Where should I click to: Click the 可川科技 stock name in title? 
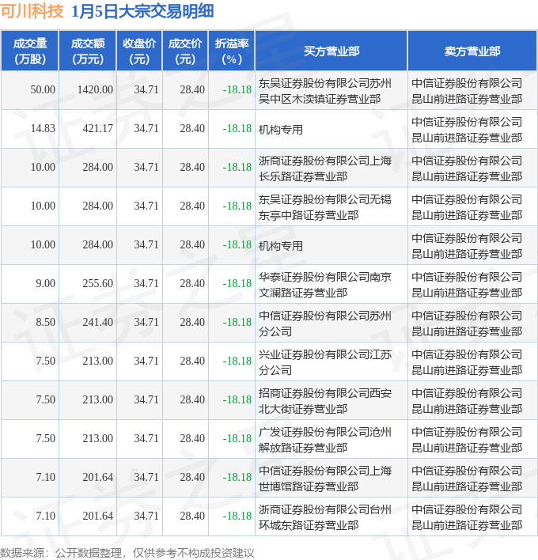pyautogui.click(x=32, y=12)
